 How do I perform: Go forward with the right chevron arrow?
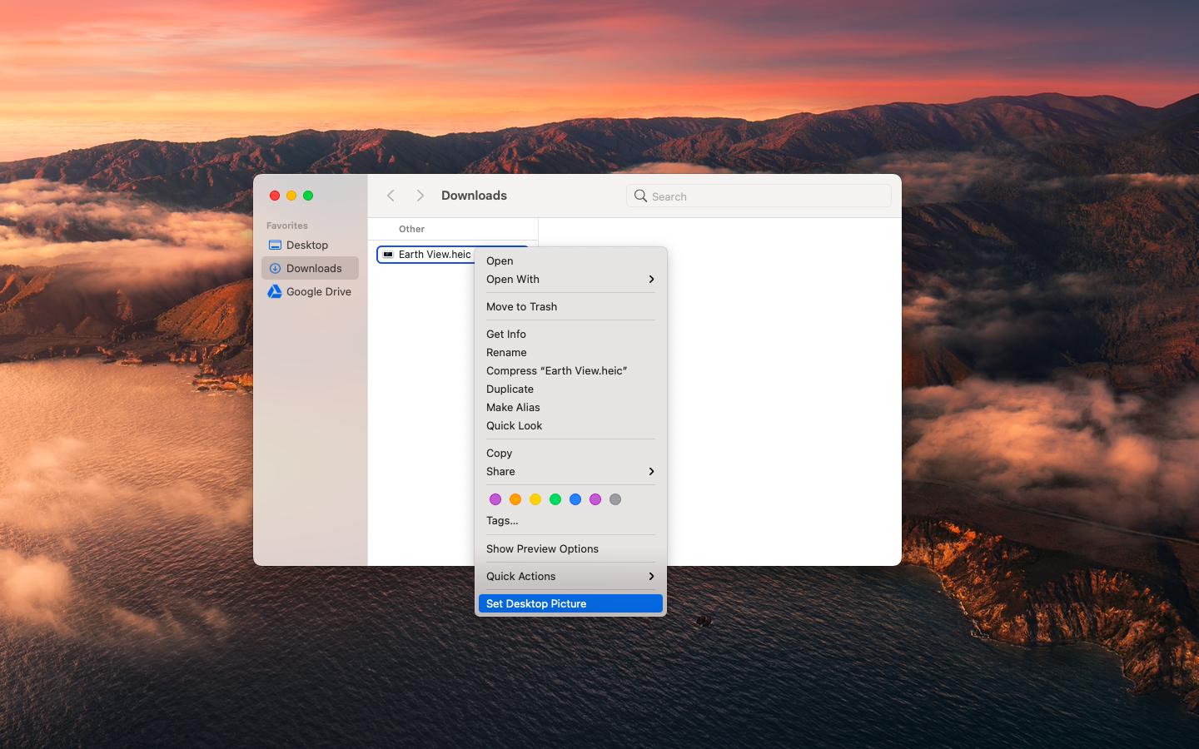point(420,196)
